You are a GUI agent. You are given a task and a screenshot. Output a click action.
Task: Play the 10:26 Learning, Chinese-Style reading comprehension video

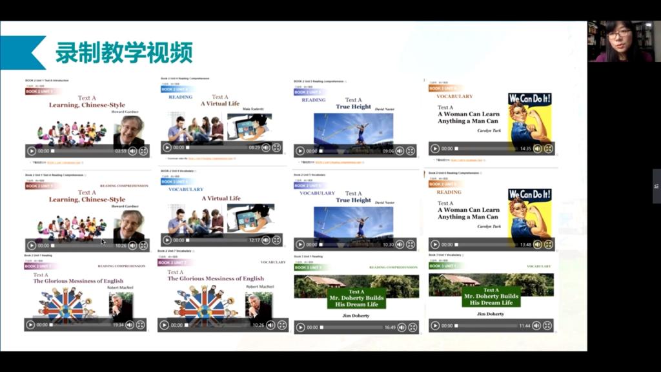[x=32, y=245]
